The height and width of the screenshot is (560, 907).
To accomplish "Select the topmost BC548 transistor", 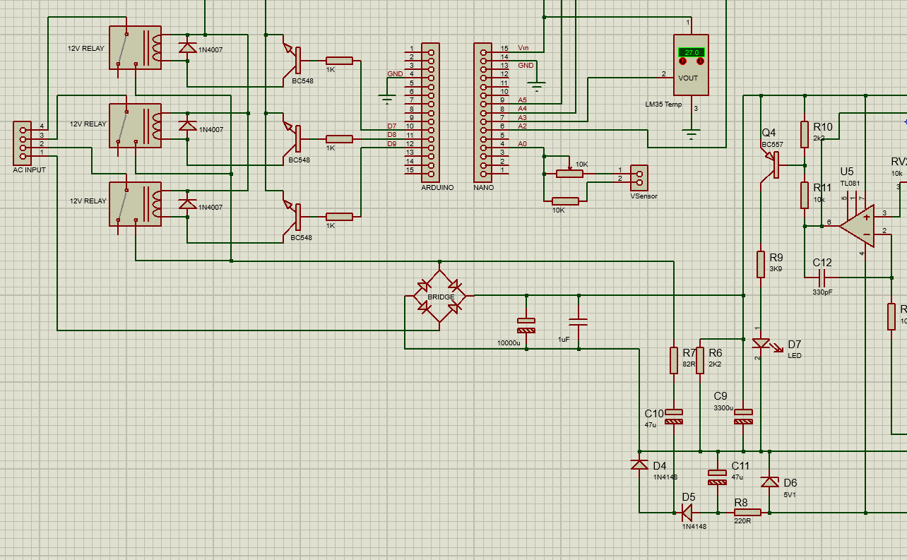I will click(291, 61).
